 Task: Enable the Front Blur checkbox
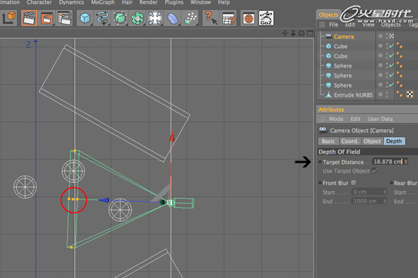354,183
